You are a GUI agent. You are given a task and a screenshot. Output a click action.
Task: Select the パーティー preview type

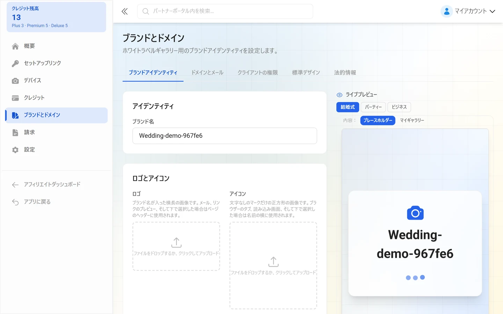point(373,107)
